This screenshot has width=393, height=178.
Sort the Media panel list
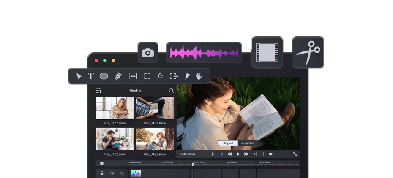pyautogui.click(x=98, y=91)
